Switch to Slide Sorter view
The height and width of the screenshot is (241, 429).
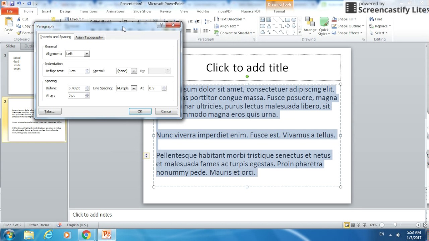tap(353, 225)
